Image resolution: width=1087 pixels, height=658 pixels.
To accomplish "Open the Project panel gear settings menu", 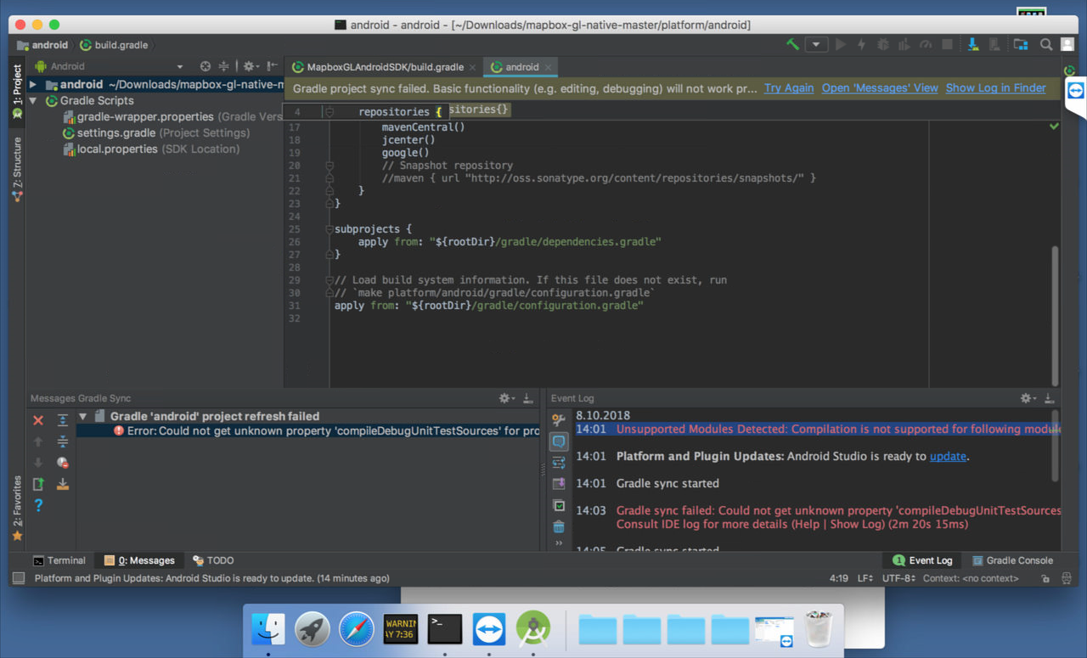I will (250, 66).
